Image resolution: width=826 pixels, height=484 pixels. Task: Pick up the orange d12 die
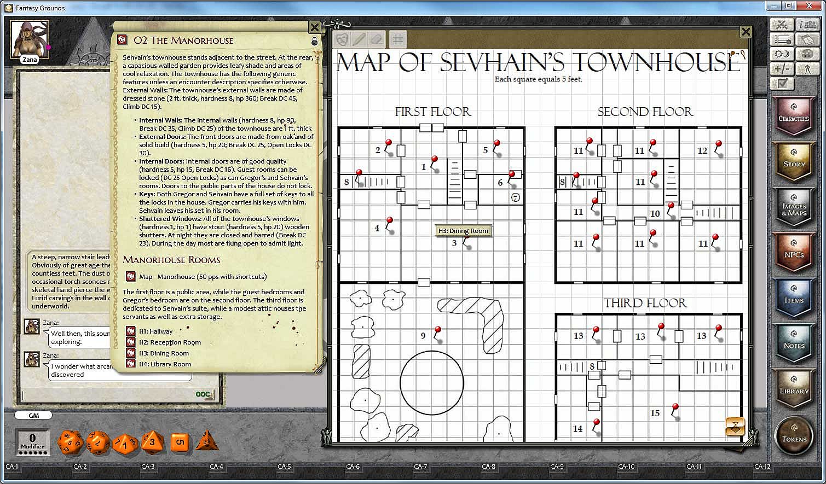(x=98, y=443)
